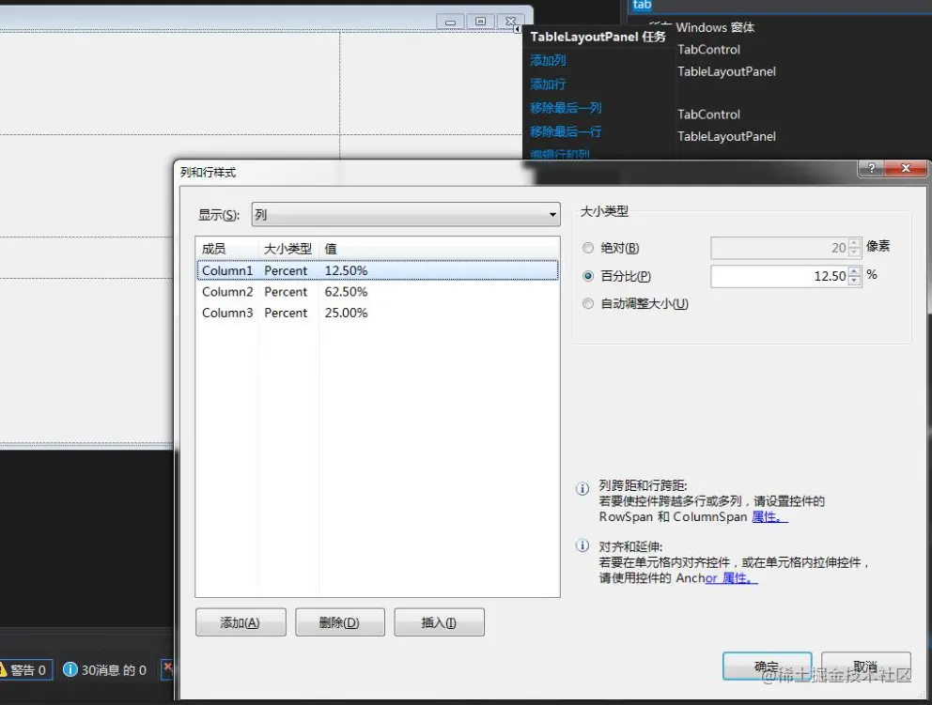
Task: Click 添加行 in TableLayoutPanel tasks
Action: [548, 84]
